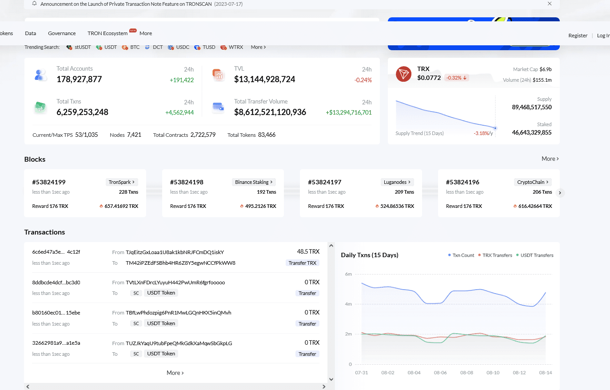610x390 pixels.
Task: Open transaction b80160ec01...15ebe
Action: point(56,313)
